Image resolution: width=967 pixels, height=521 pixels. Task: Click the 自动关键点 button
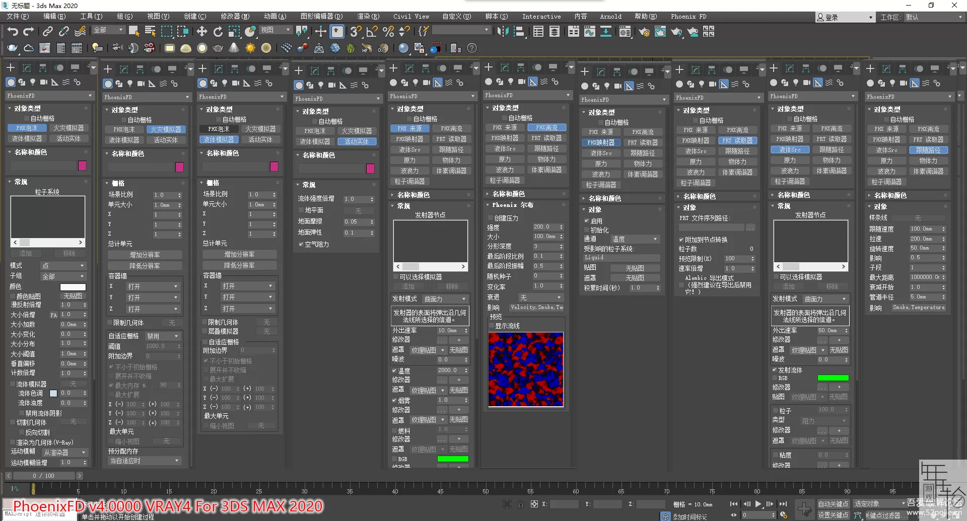click(833, 503)
